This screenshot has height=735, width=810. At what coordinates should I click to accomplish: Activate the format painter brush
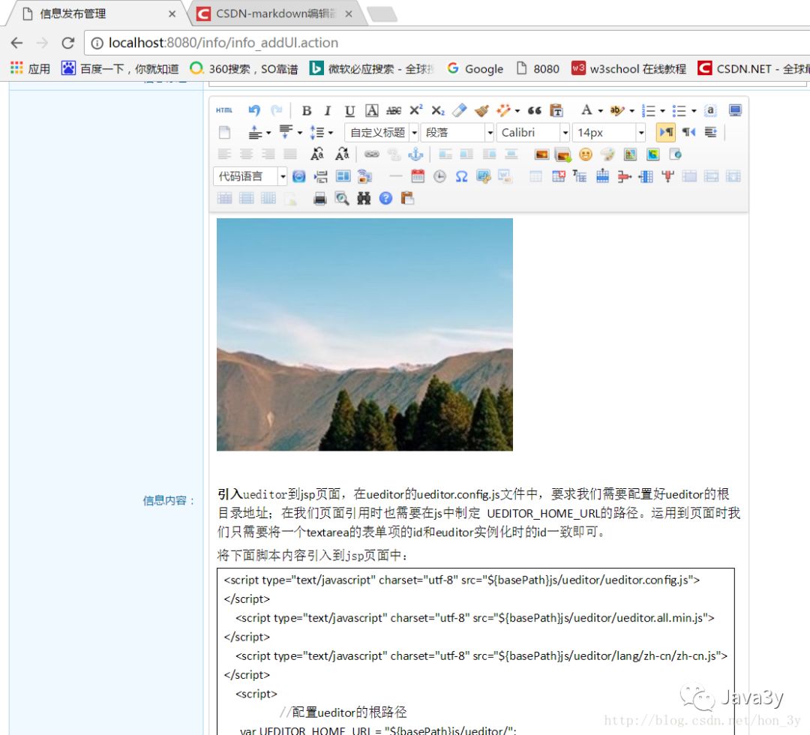pyautogui.click(x=481, y=110)
